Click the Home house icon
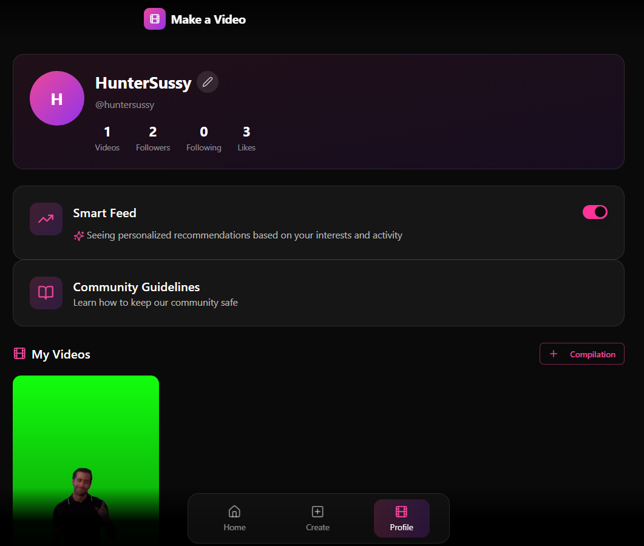Viewport: 644px width, 546px height. (x=234, y=511)
